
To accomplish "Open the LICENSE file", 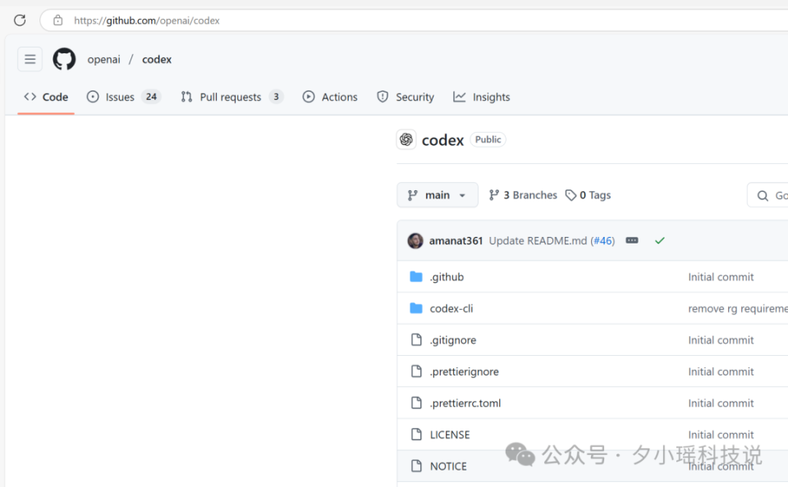I will point(450,435).
